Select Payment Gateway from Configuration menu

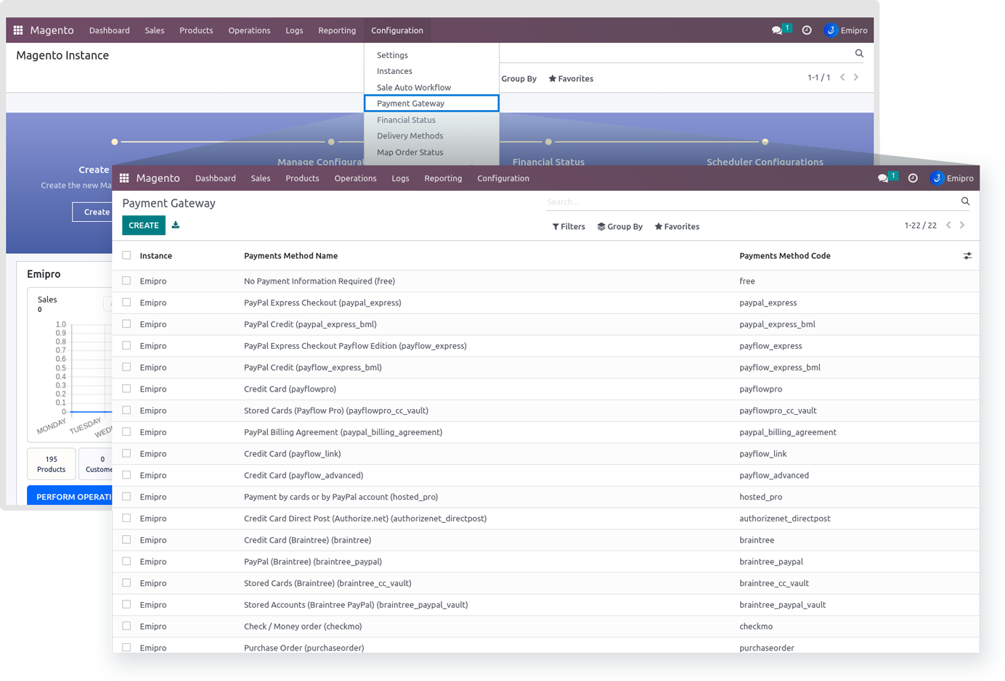[410, 104]
